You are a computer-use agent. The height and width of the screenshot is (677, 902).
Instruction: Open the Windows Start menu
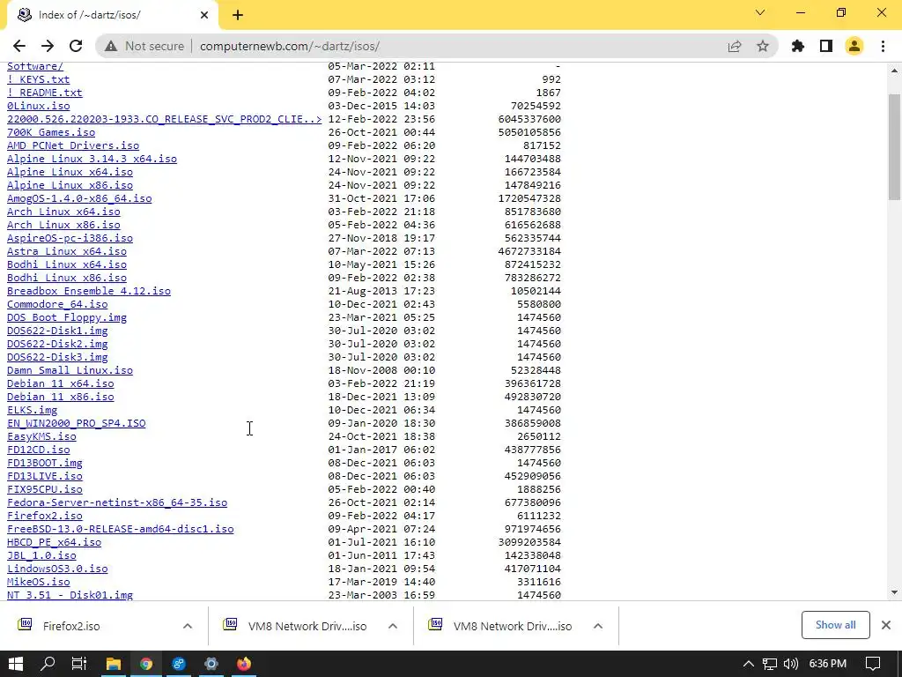16,664
